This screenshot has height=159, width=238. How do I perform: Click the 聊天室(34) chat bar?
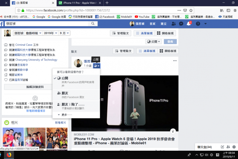[x=205, y=147]
